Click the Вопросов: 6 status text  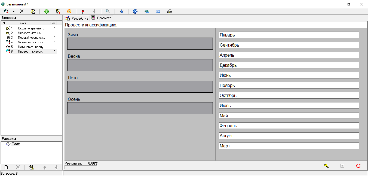pyautogui.click(x=10, y=174)
